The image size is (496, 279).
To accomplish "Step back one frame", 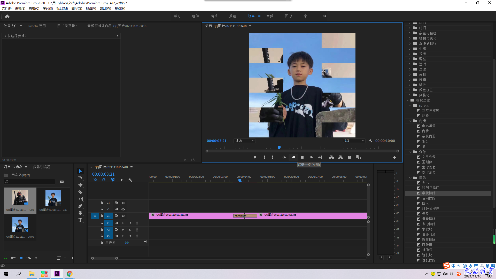I will tap(293, 157).
